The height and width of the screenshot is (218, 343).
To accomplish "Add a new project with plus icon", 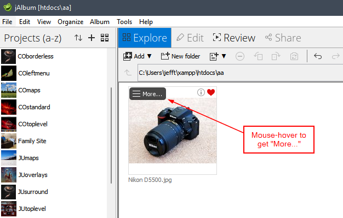I will tap(92, 38).
